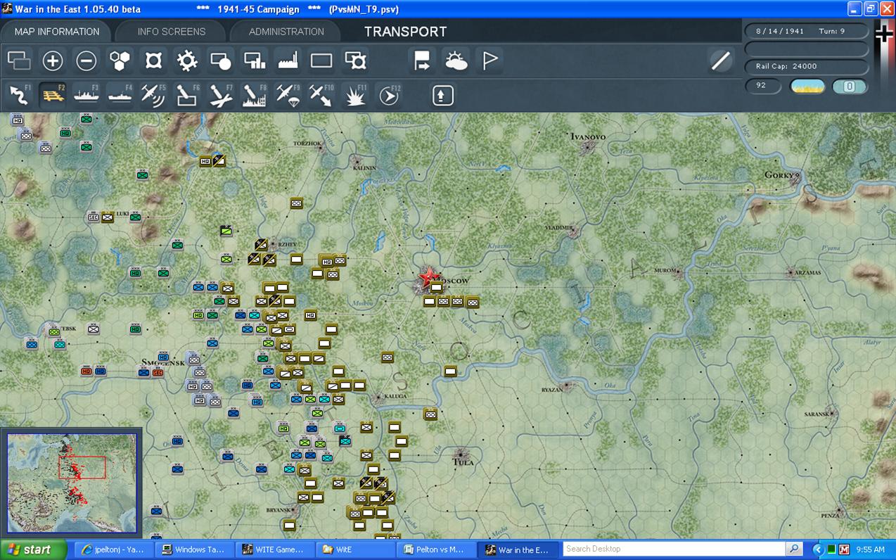Toggle the rectangle-with-circle map overlay icon
The height and width of the screenshot is (560, 896).
(x=221, y=61)
